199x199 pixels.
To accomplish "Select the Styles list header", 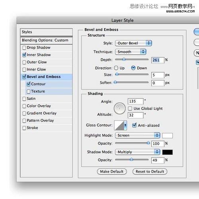I will point(46,32).
